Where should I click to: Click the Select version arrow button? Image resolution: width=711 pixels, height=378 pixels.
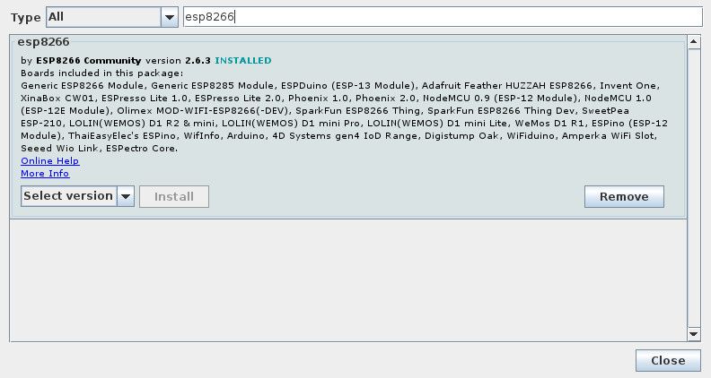coord(126,196)
